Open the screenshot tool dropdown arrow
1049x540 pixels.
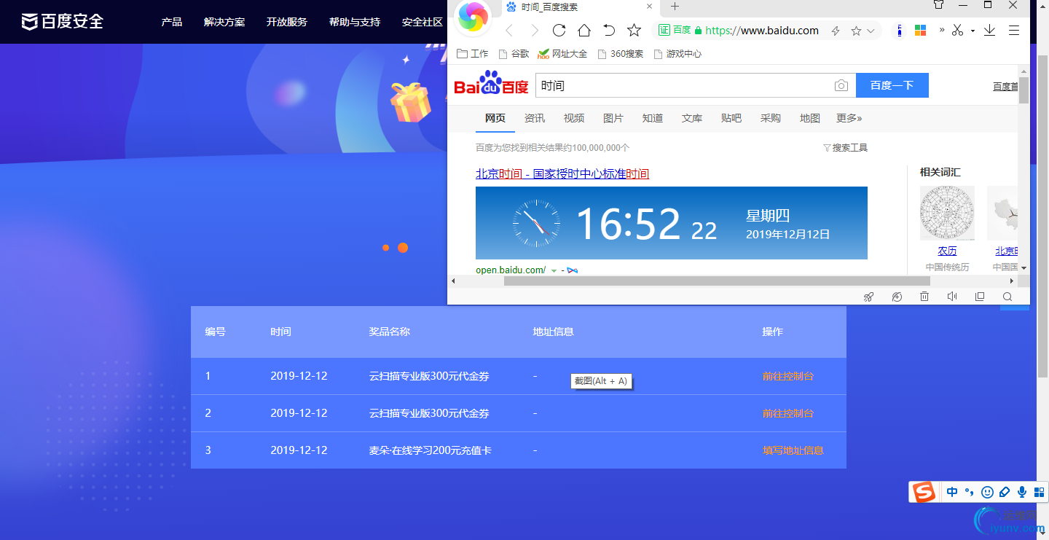coord(973,31)
